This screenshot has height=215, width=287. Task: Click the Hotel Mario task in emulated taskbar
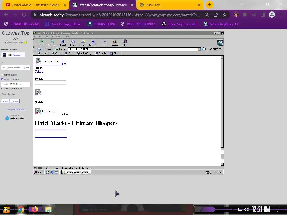pos(76,172)
